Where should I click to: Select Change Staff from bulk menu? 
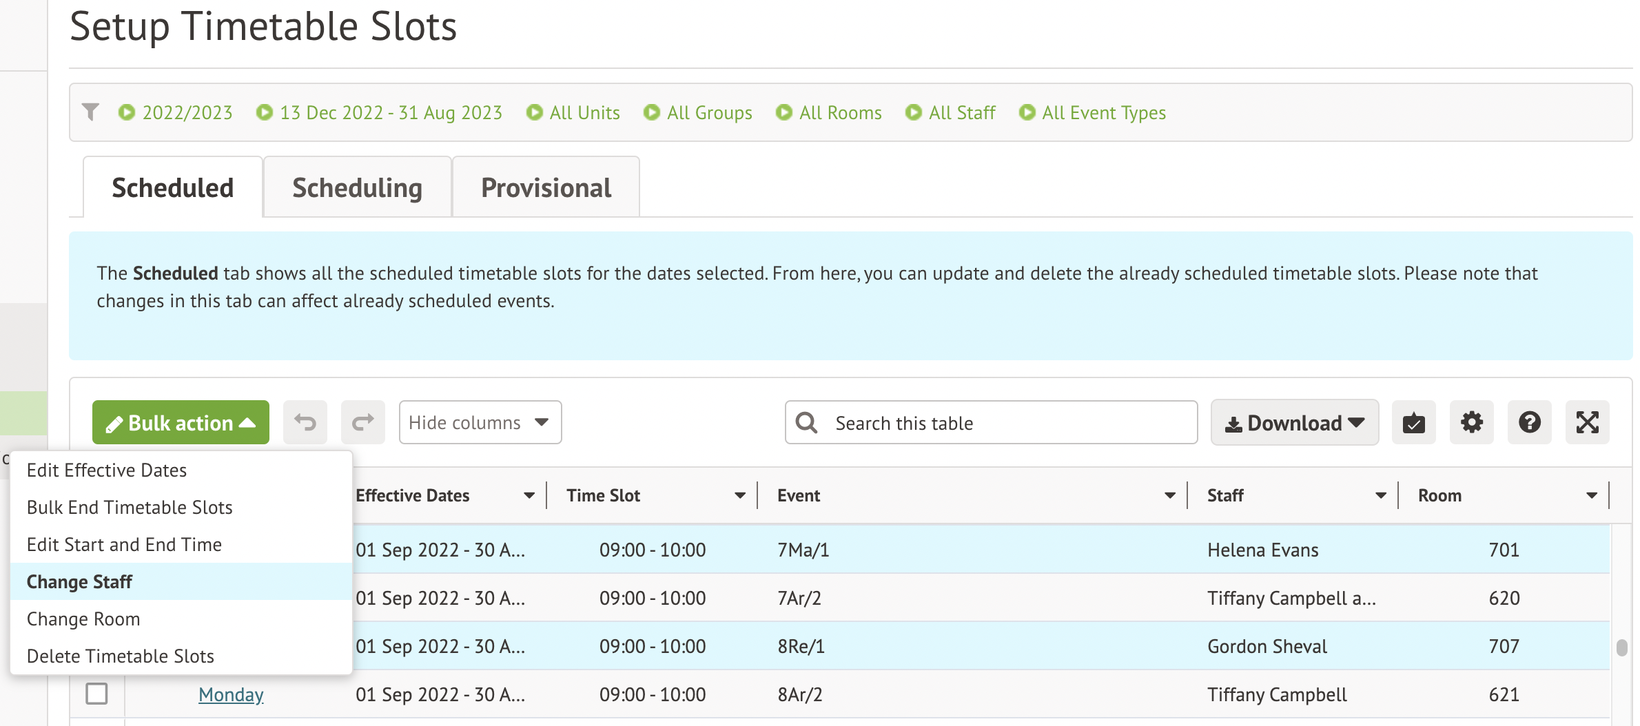pyautogui.click(x=79, y=581)
